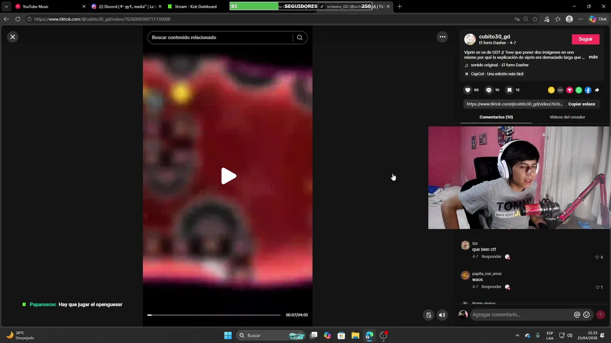Expand the tab search dropdown arrow
Screen dimensions: 611x343
[6, 7]
